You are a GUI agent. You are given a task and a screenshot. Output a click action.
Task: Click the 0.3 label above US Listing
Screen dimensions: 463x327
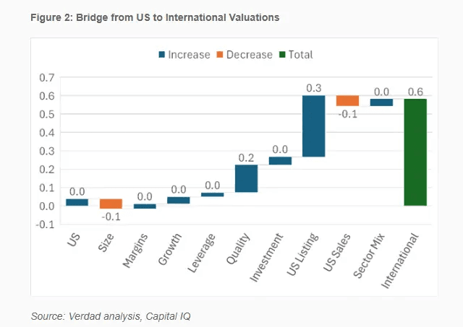313,88
